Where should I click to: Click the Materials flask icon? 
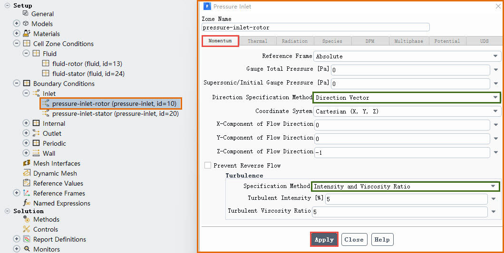[27, 34]
